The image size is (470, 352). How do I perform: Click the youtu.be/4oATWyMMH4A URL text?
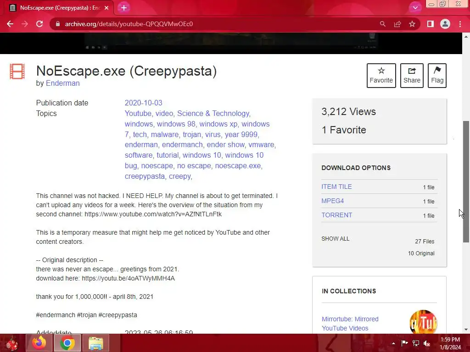(129, 278)
